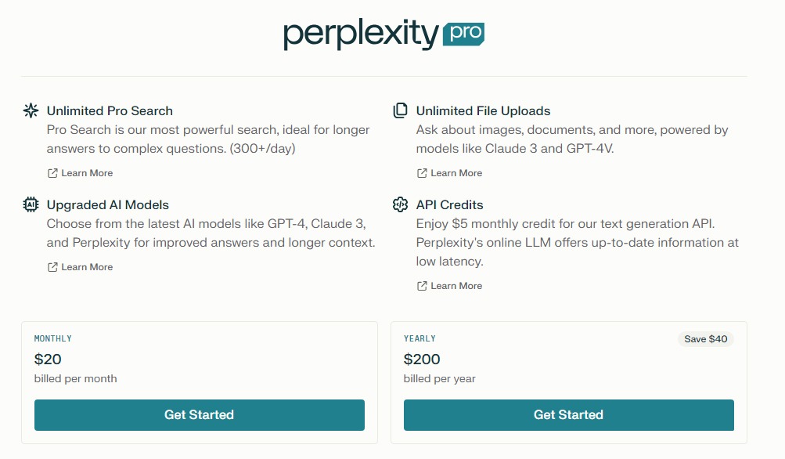Select the YEARLY pricing card
785x459 pixels.
[x=568, y=382]
